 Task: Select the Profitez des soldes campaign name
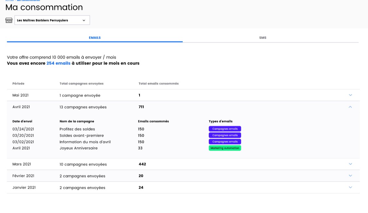pyautogui.click(x=77, y=129)
